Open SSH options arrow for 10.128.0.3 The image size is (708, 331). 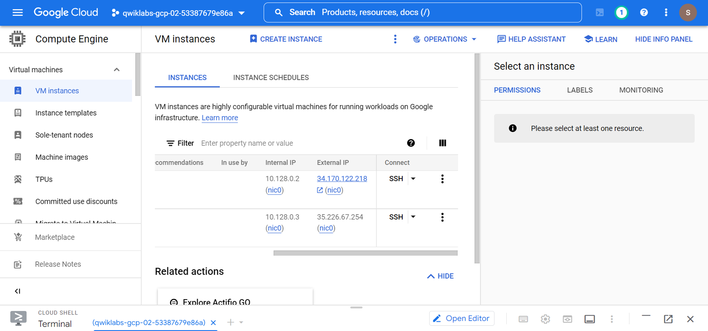click(x=413, y=217)
